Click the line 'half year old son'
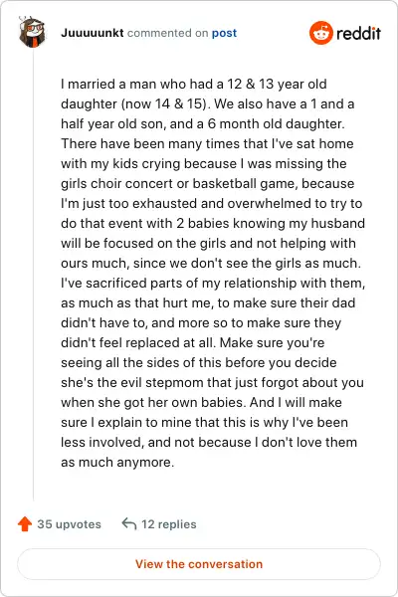 203,123
